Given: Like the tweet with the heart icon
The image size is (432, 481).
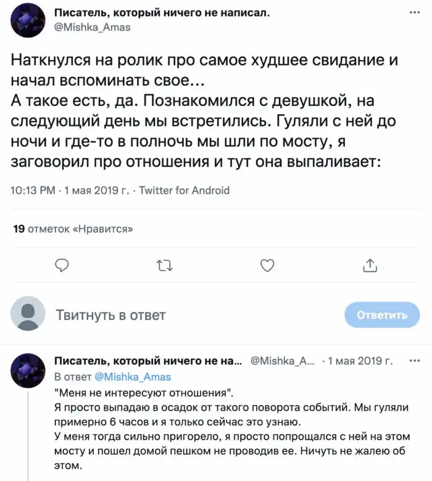Looking at the screenshot, I should 267,265.
